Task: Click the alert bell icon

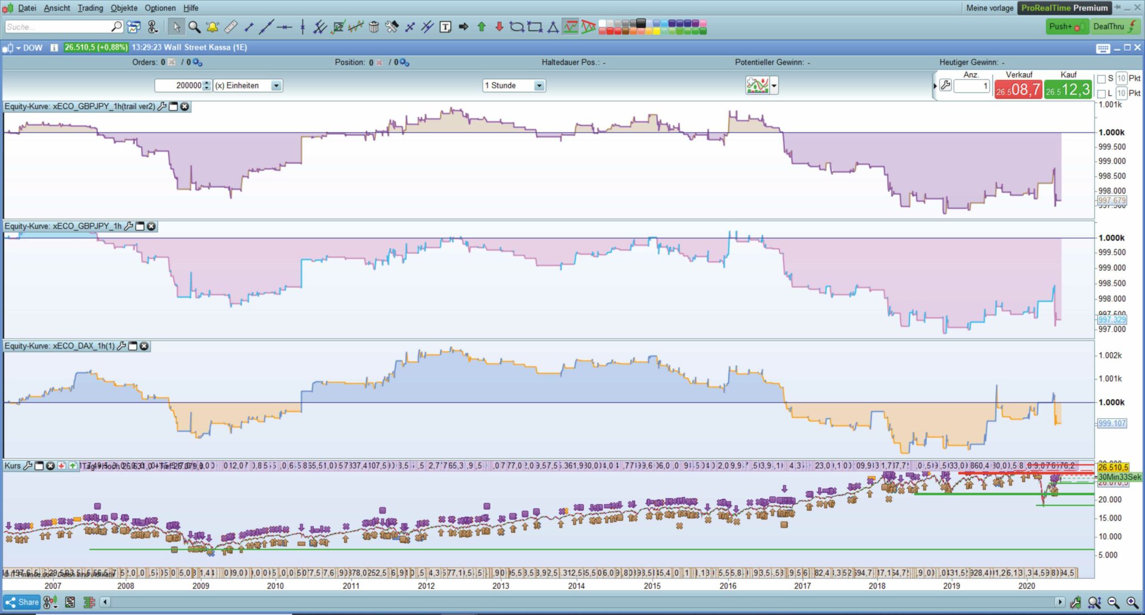Action: click(212, 27)
